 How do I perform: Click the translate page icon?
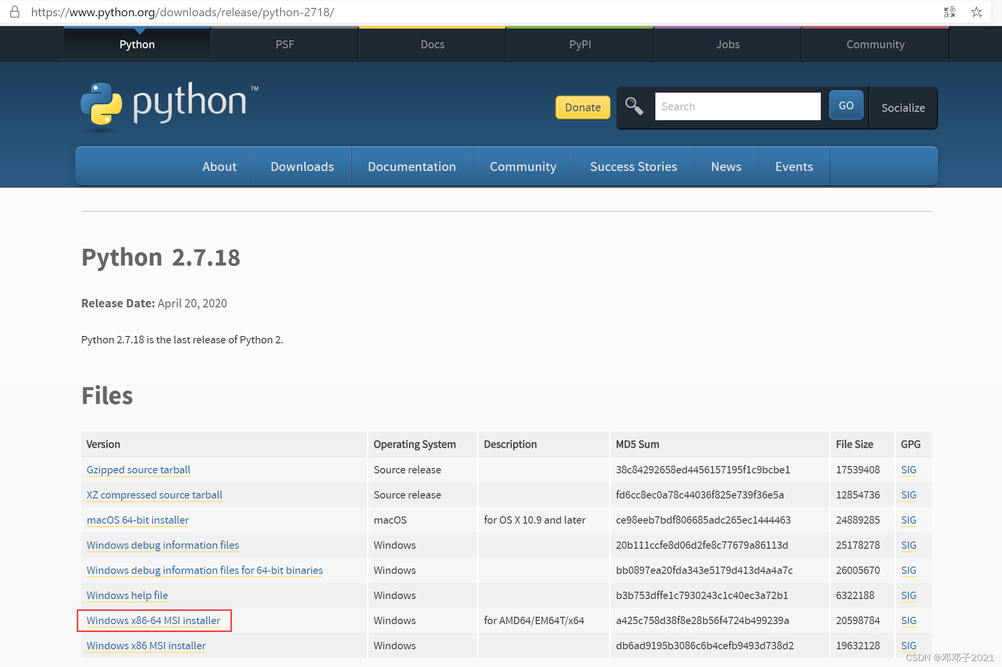[950, 12]
